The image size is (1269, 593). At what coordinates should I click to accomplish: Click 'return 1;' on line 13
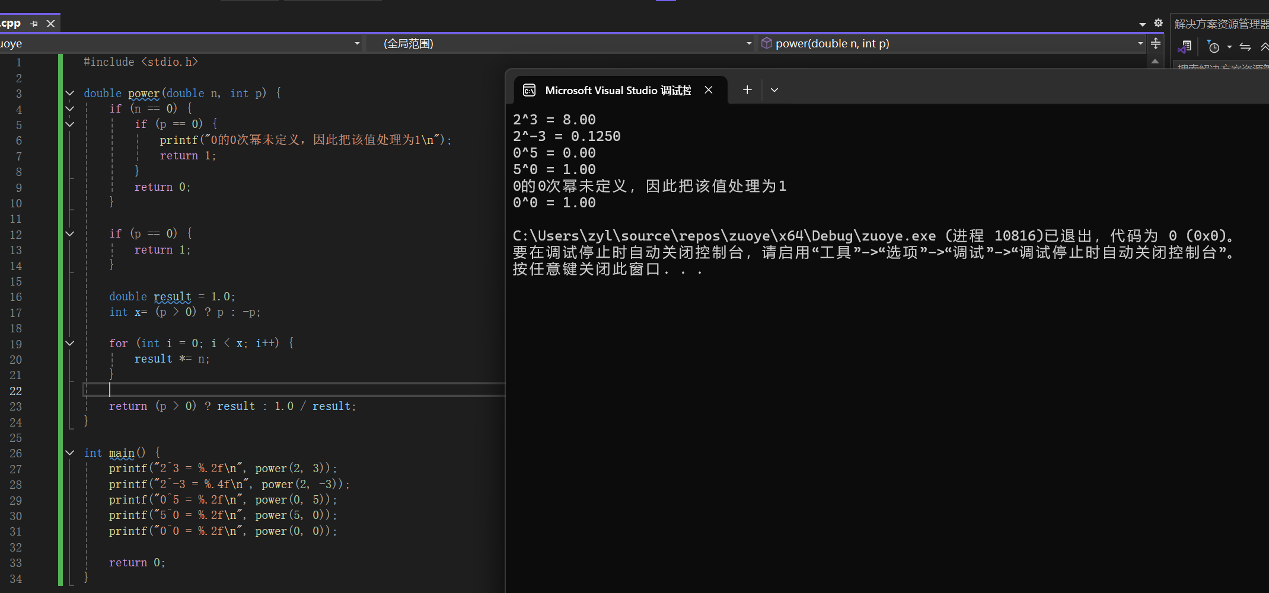click(162, 250)
